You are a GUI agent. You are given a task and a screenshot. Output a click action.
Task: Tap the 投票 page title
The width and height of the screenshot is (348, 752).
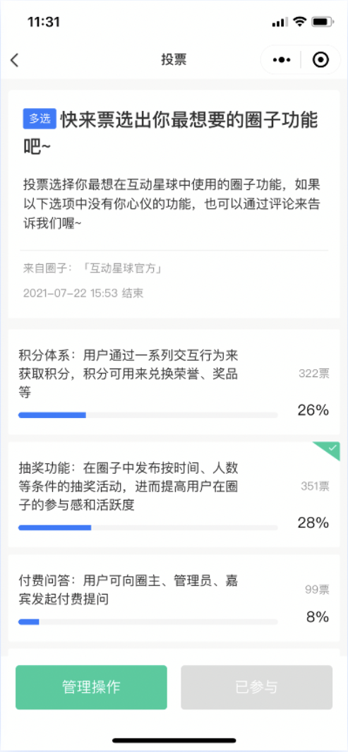tap(174, 60)
